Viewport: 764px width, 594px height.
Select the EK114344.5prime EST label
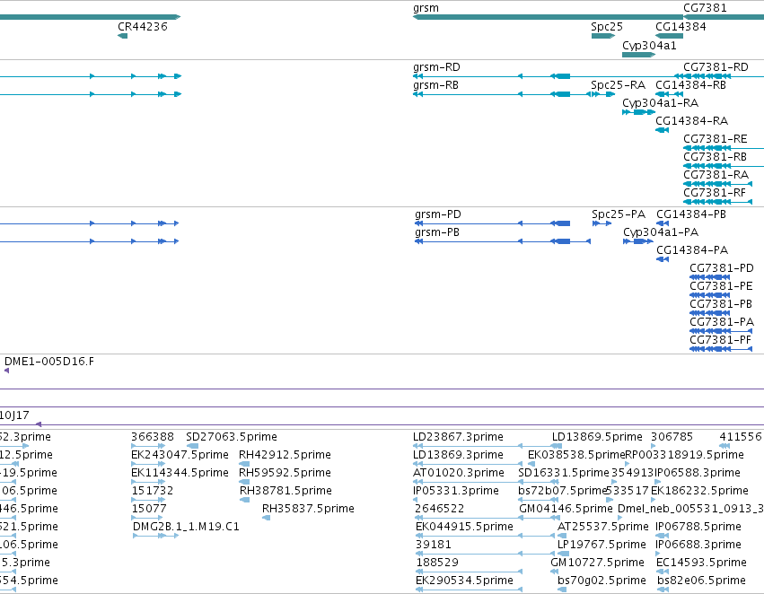pos(180,473)
